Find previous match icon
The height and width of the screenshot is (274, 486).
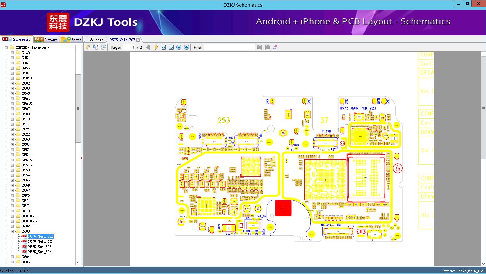click(259, 47)
